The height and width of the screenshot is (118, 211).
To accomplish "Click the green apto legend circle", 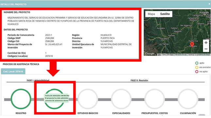I will pos(197,63).
